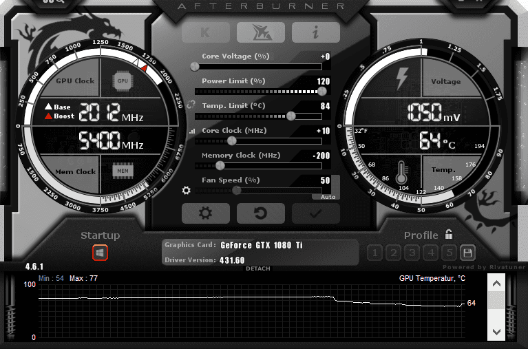Click the 5400 MHz memory clock readout
This screenshot has height=349, width=528.
click(111, 141)
